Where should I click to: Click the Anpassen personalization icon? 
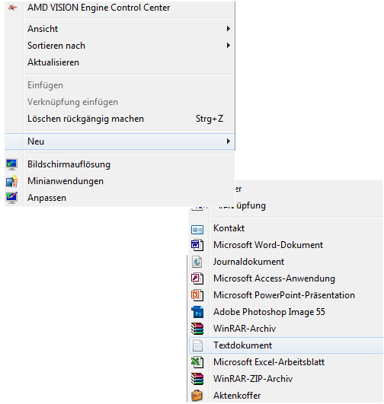pos(11,198)
